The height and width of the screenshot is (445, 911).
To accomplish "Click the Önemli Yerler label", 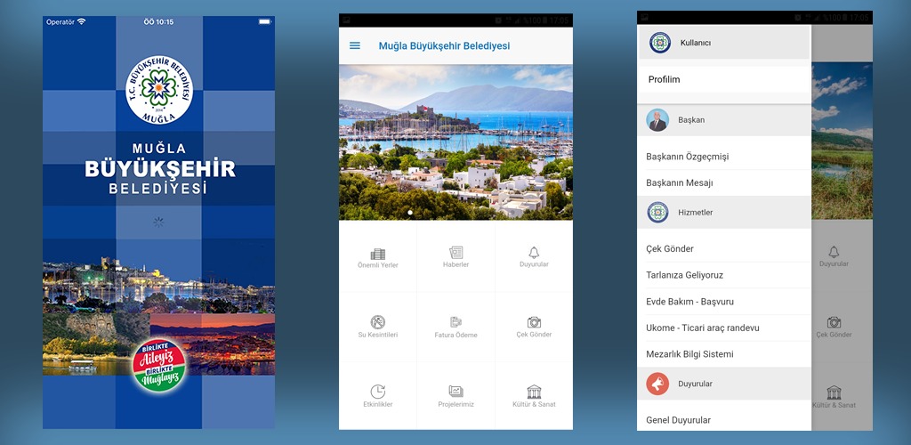I will (377, 265).
